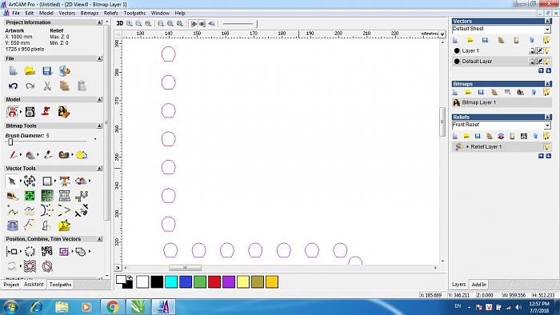The image size is (560, 315).
Task: Click the 3D view button in toolbar
Action: click(120, 23)
